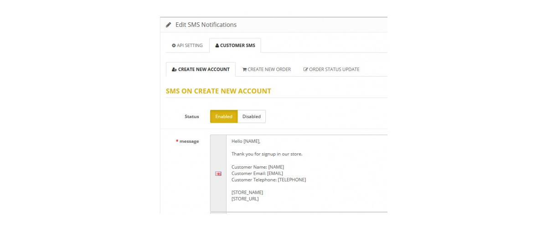This screenshot has height=228, width=547.
Task: Click the edit icon on Order Status Update
Action: 305,69
